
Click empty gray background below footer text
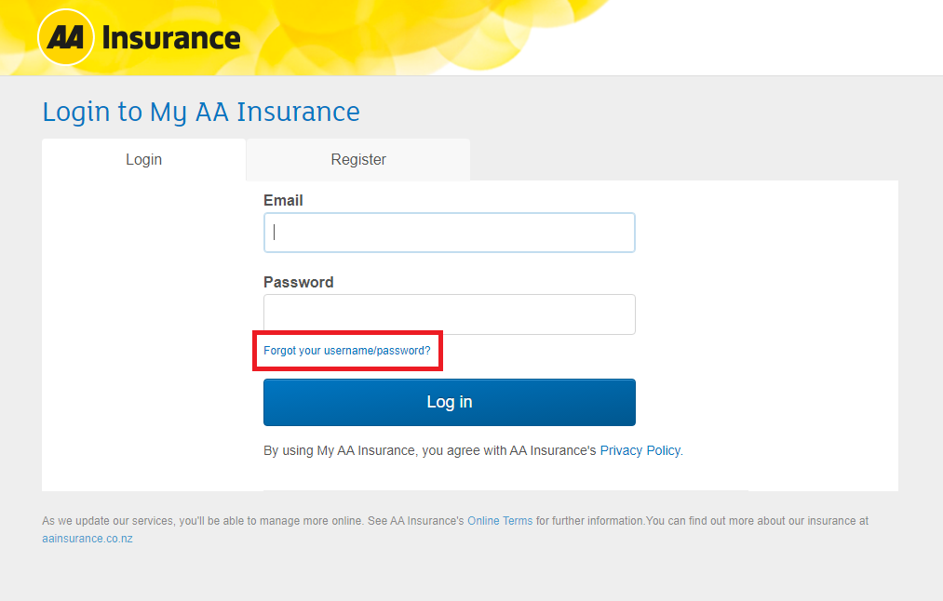pyautogui.click(x=465, y=575)
